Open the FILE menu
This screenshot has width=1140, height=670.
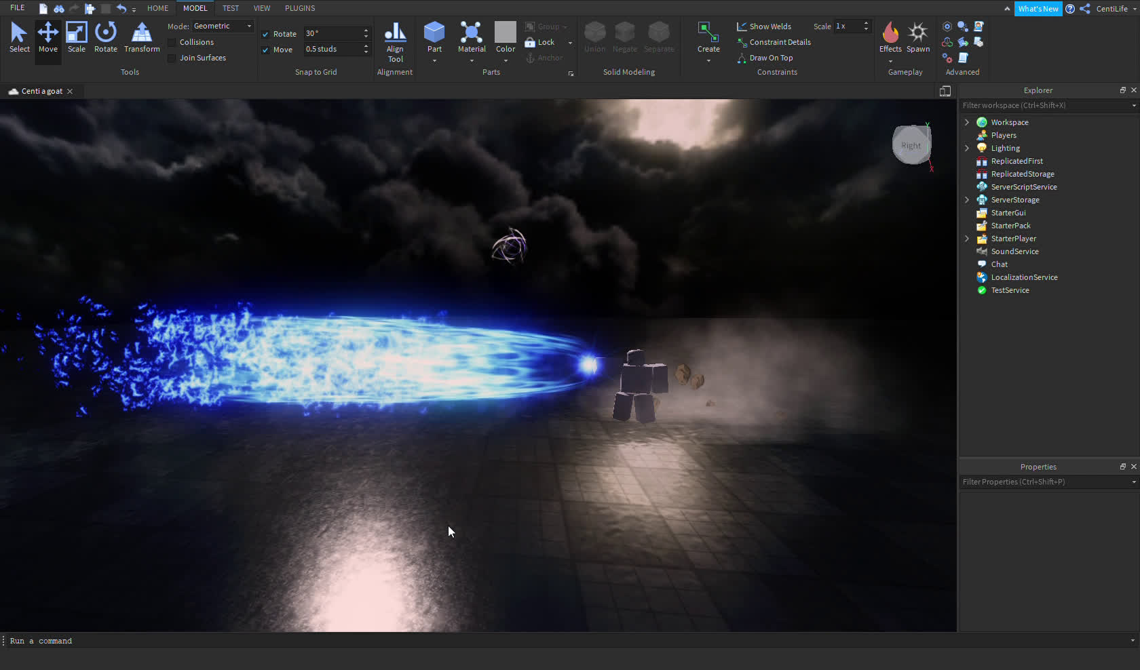click(x=17, y=8)
